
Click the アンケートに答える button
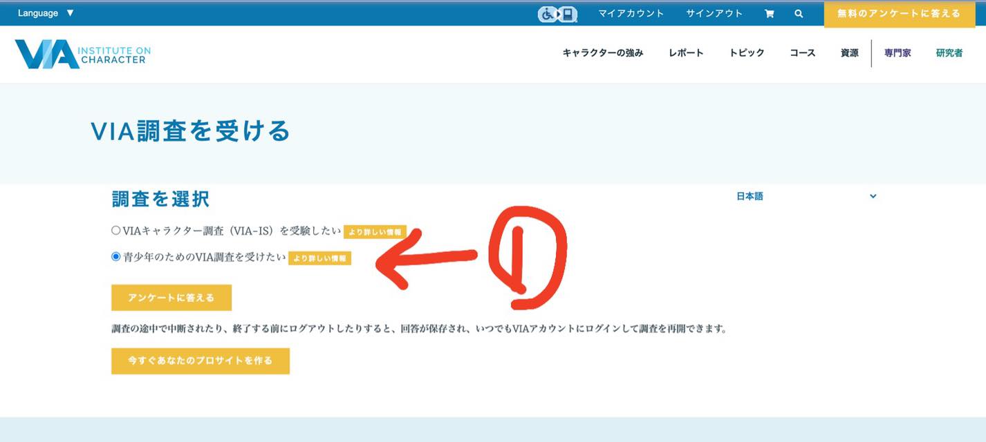pyautogui.click(x=171, y=298)
